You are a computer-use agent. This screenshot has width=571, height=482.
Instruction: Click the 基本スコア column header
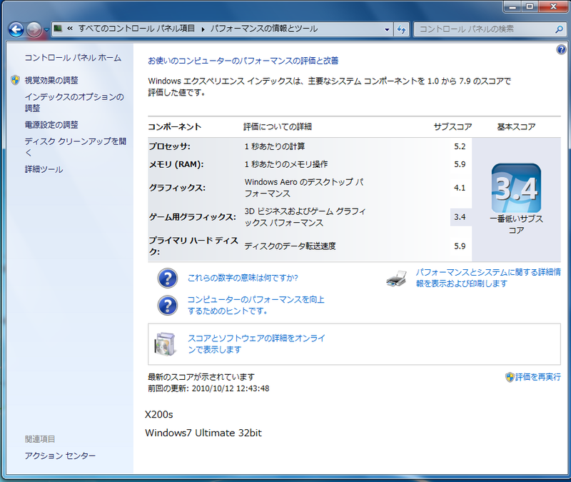[x=516, y=126]
